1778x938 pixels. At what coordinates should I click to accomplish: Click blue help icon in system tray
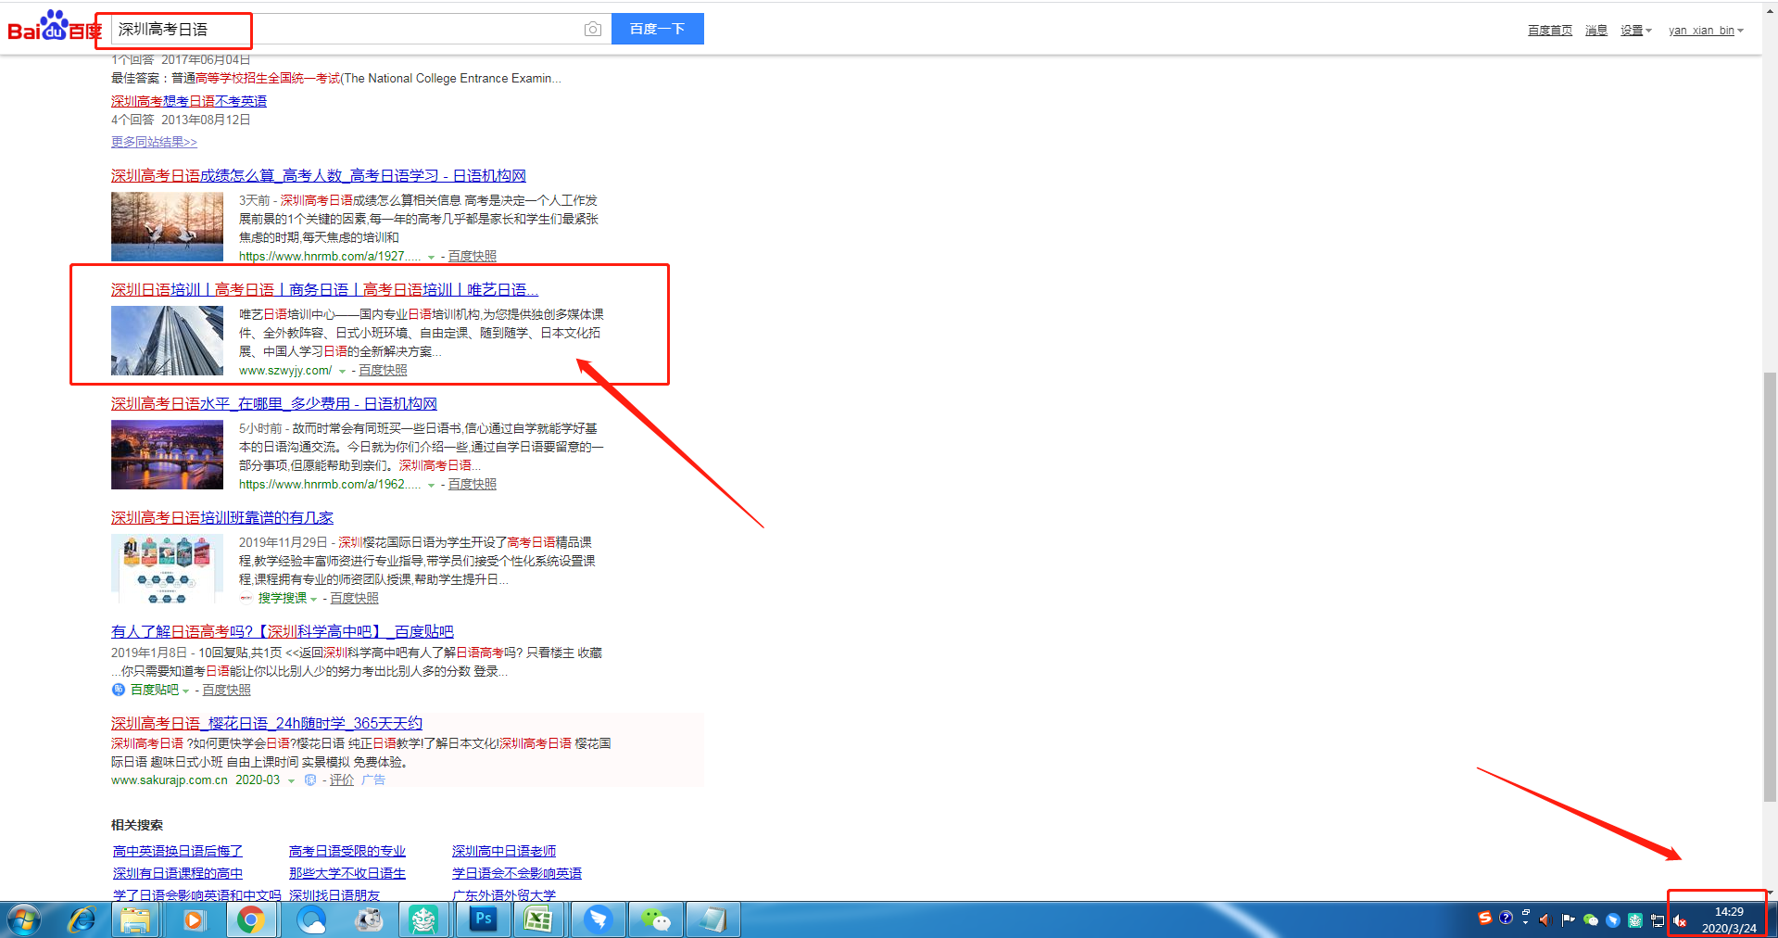1506,918
